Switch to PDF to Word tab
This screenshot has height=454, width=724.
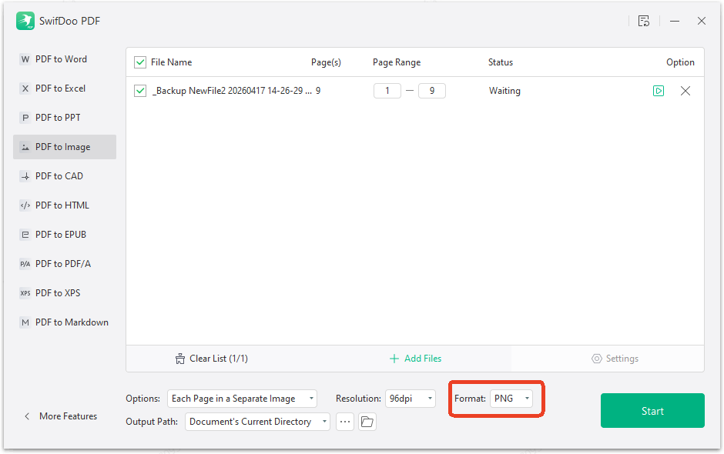(65, 59)
